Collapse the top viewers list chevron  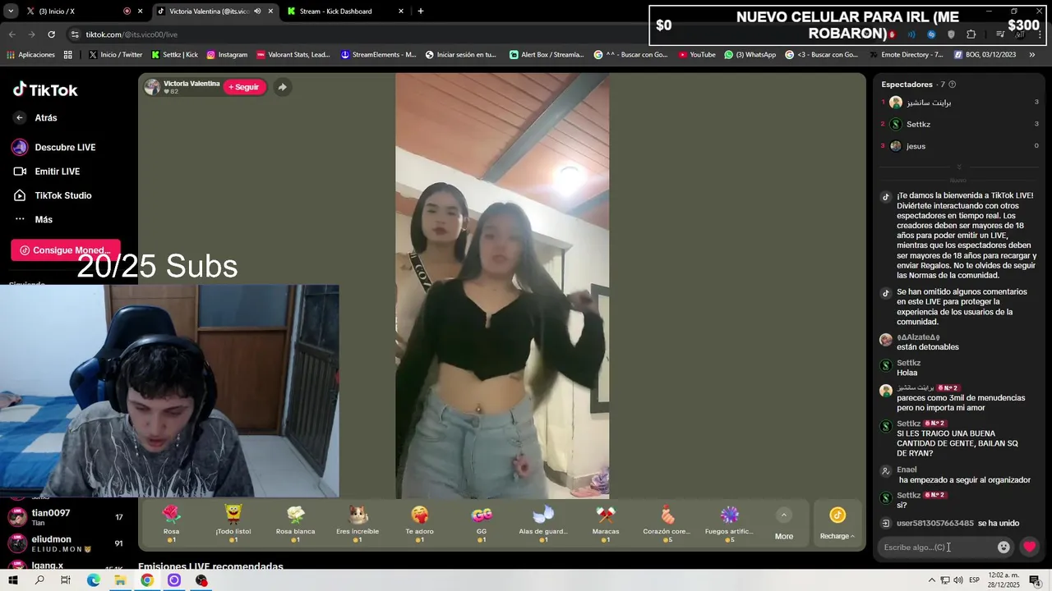point(959,167)
